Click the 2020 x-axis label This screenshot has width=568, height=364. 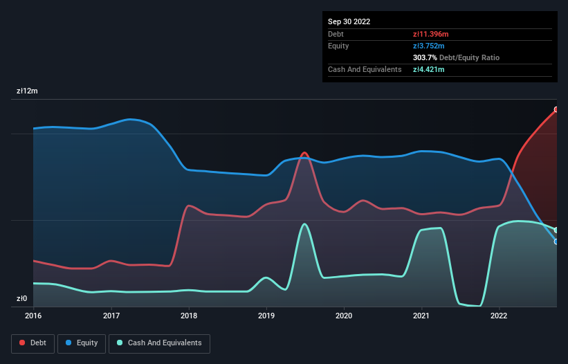tap(344, 316)
